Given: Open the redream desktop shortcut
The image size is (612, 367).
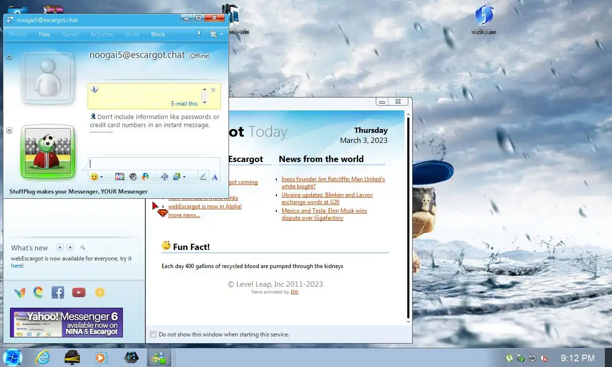Looking at the screenshot, I should coord(483,19).
